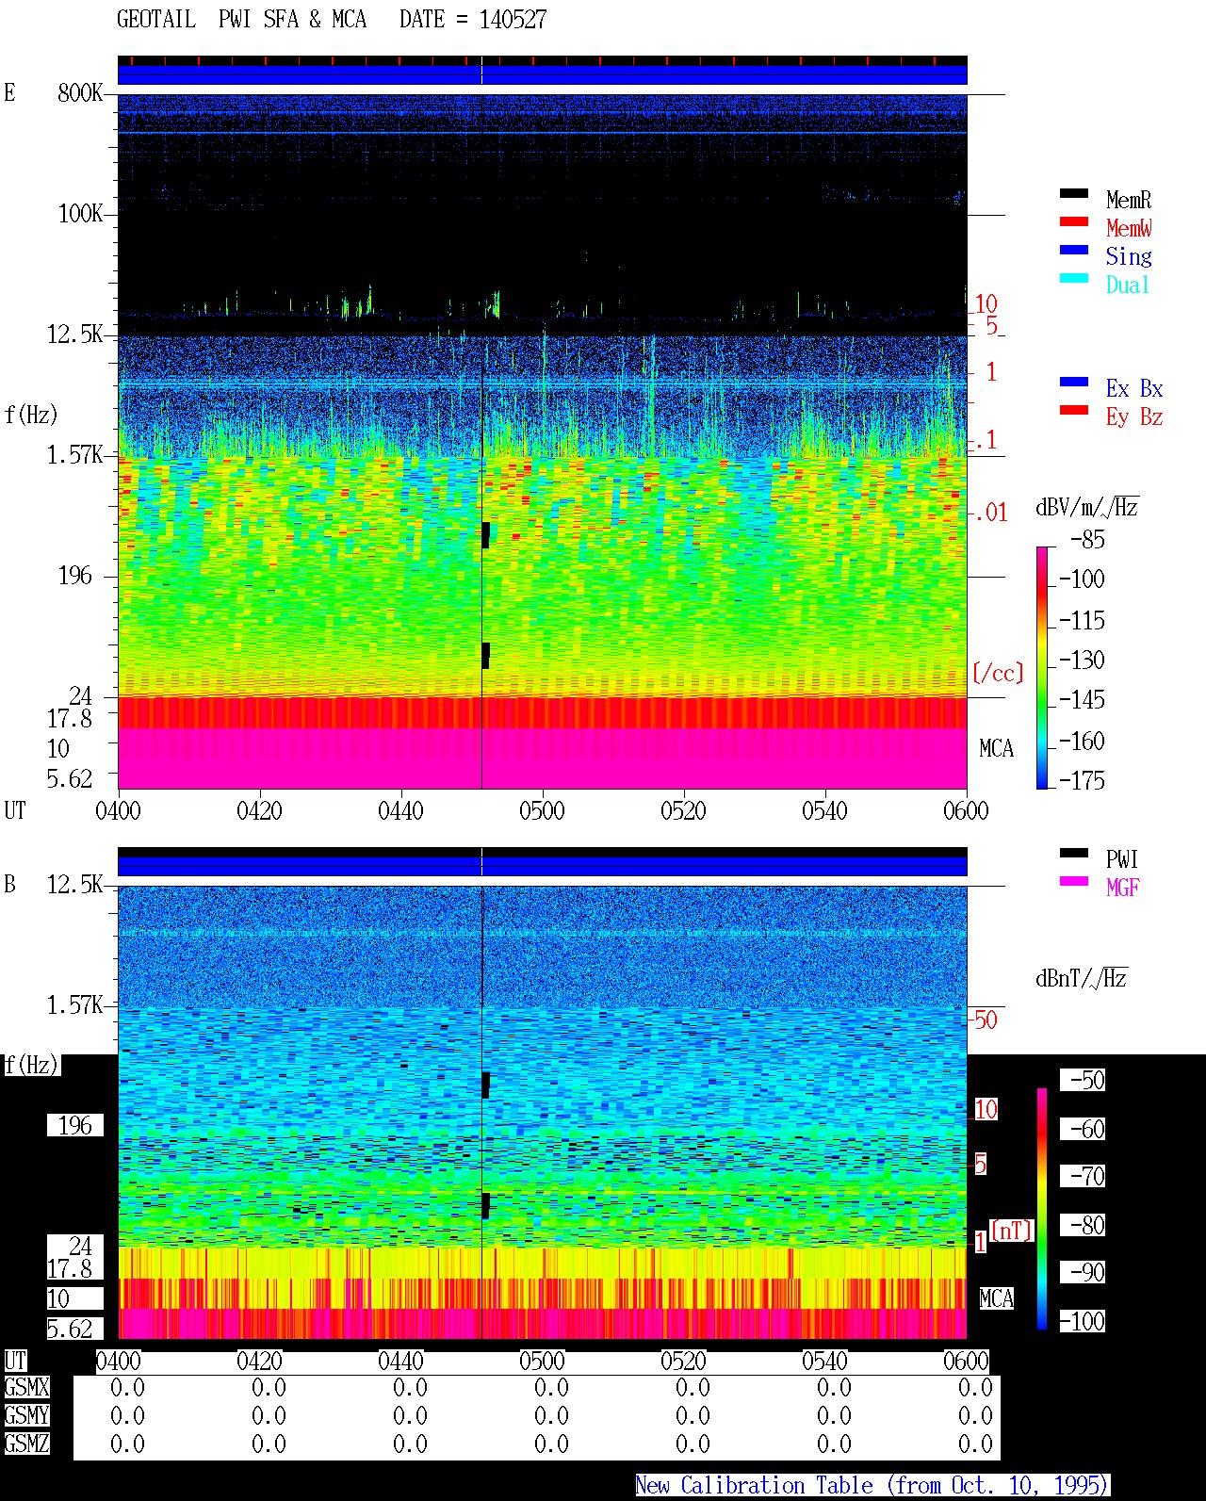
Task: Click the cyan Dual legend swatch
Action: point(1073,278)
